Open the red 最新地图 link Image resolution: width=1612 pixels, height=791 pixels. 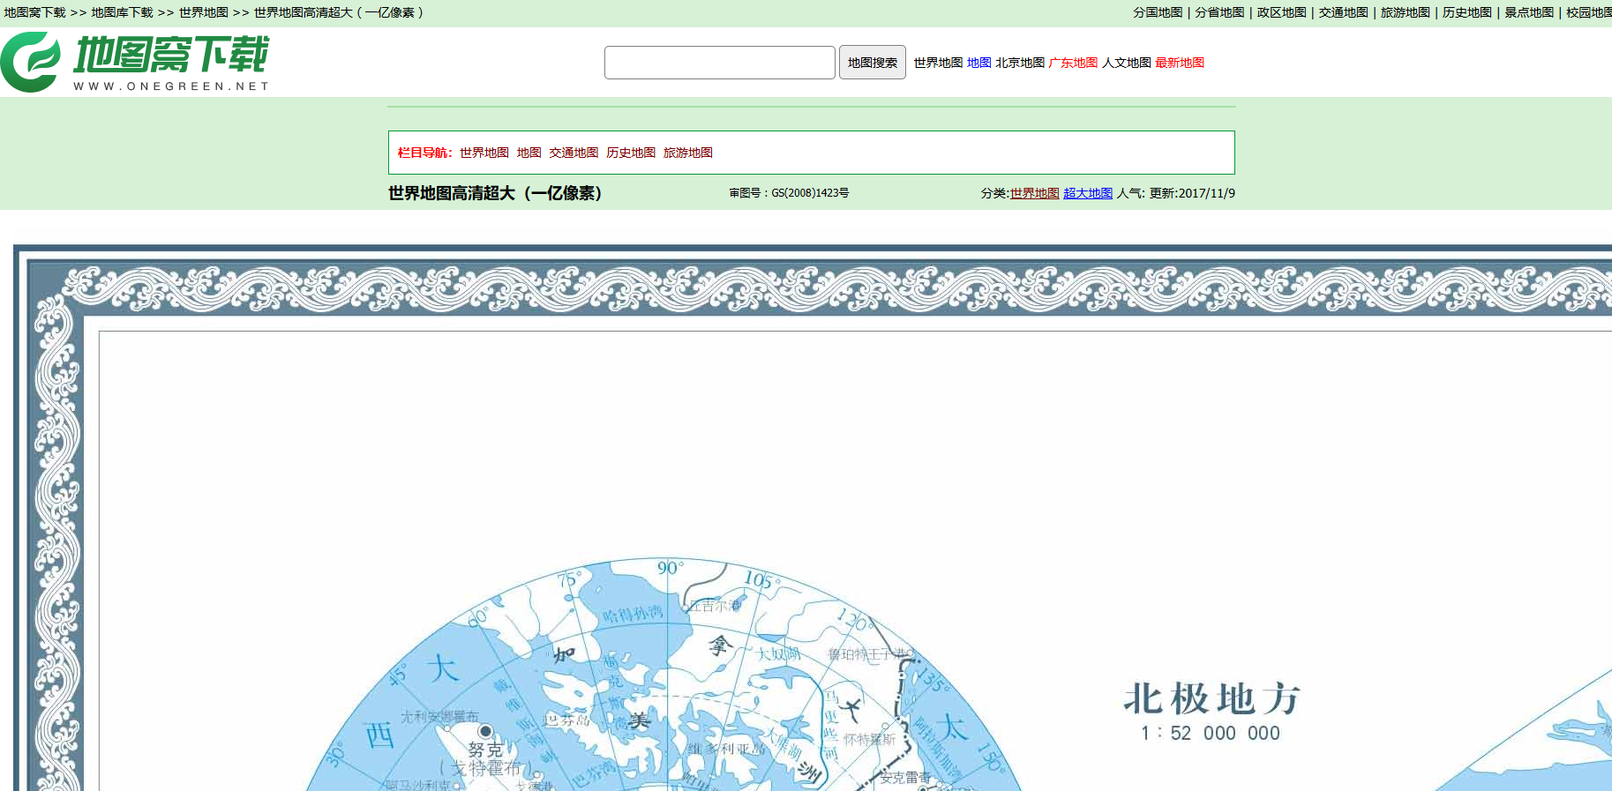(1179, 63)
